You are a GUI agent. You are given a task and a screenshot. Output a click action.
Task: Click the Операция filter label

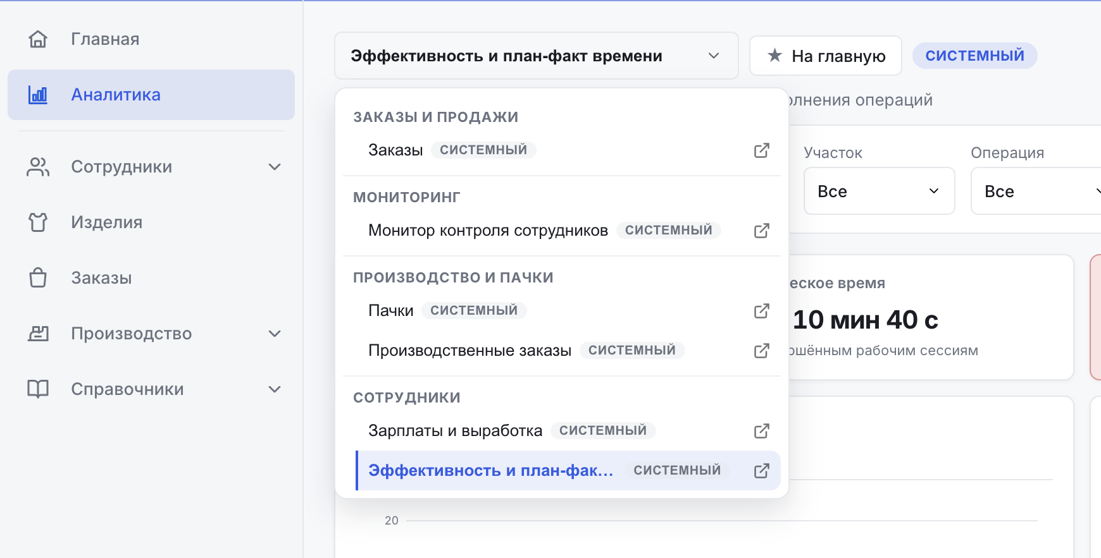point(1007,153)
